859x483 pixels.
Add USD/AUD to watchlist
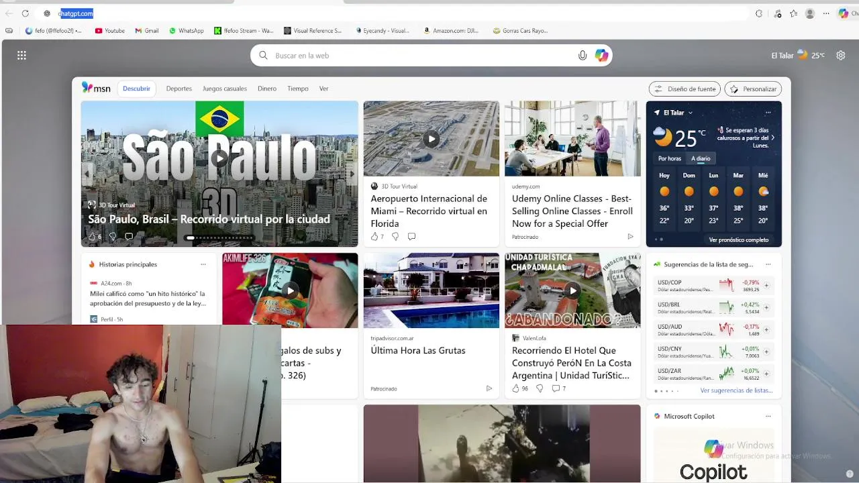[x=766, y=329]
